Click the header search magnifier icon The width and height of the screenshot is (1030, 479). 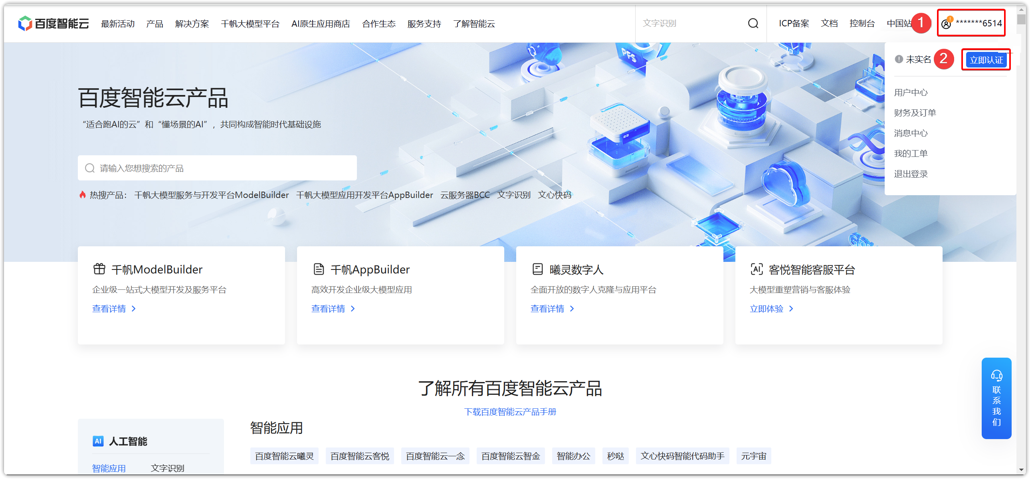tap(753, 24)
